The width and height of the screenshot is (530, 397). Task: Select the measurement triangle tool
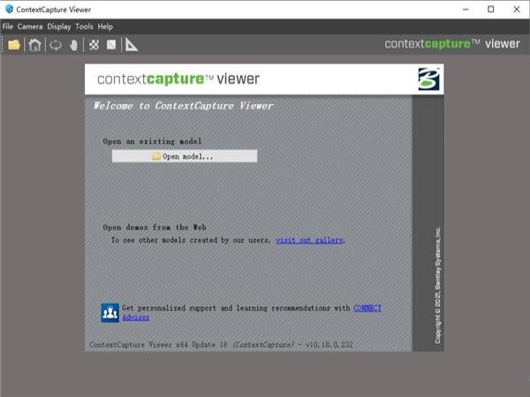pos(131,45)
